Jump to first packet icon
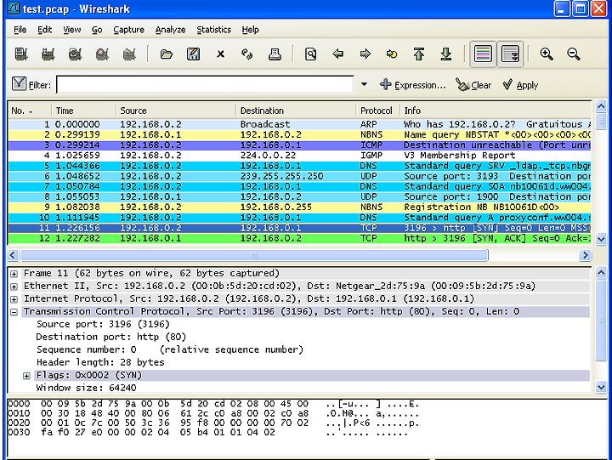The image size is (612, 460). (419, 54)
